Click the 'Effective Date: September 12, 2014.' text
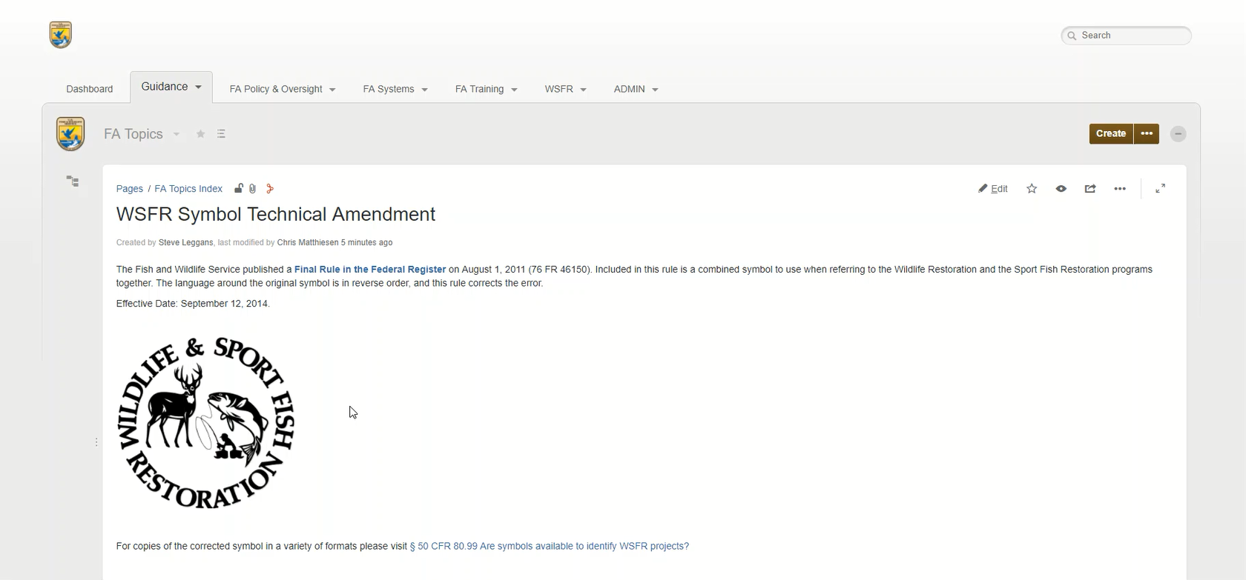 click(x=193, y=304)
